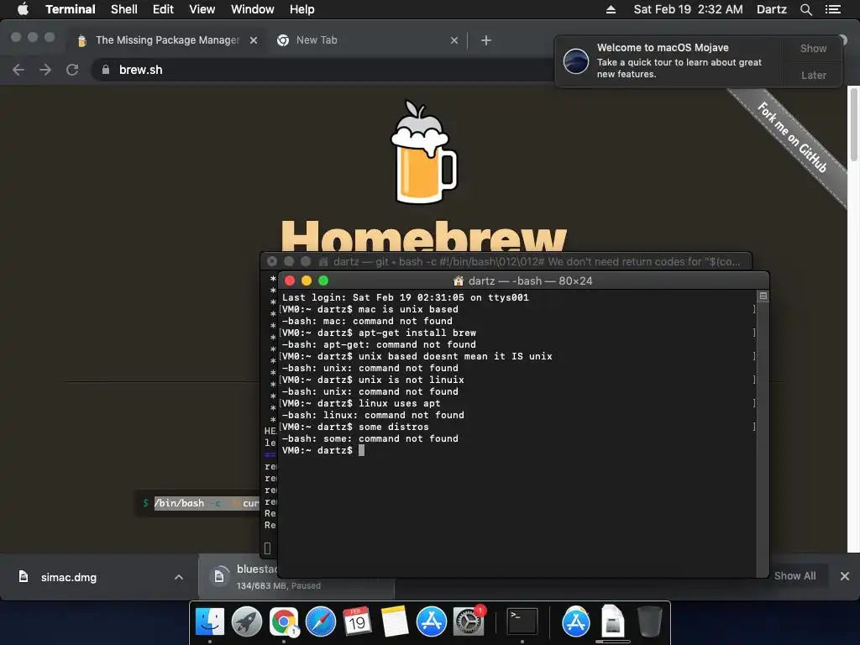Open a new Chrome tab with plus button
The height and width of the screenshot is (645, 860).
[x=486, y=40]
